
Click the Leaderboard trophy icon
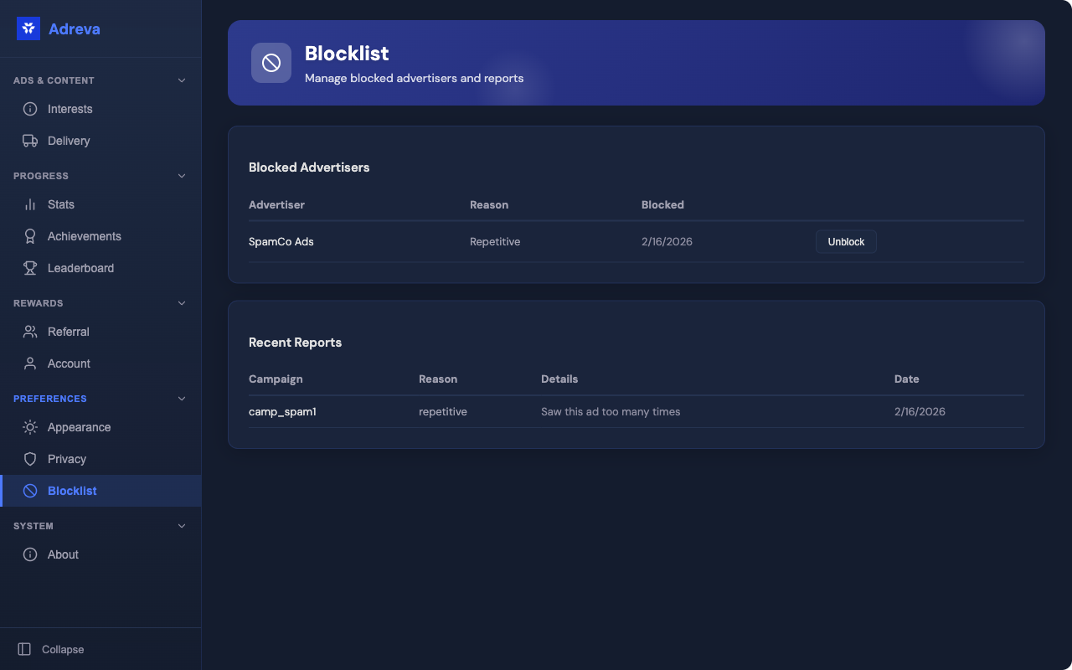click(x=30, y=268)
